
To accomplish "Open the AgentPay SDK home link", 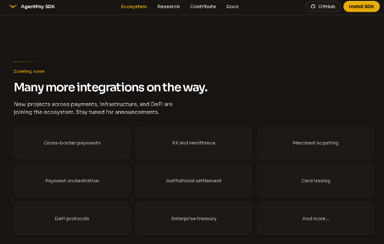I will click(x=32, y=7).
